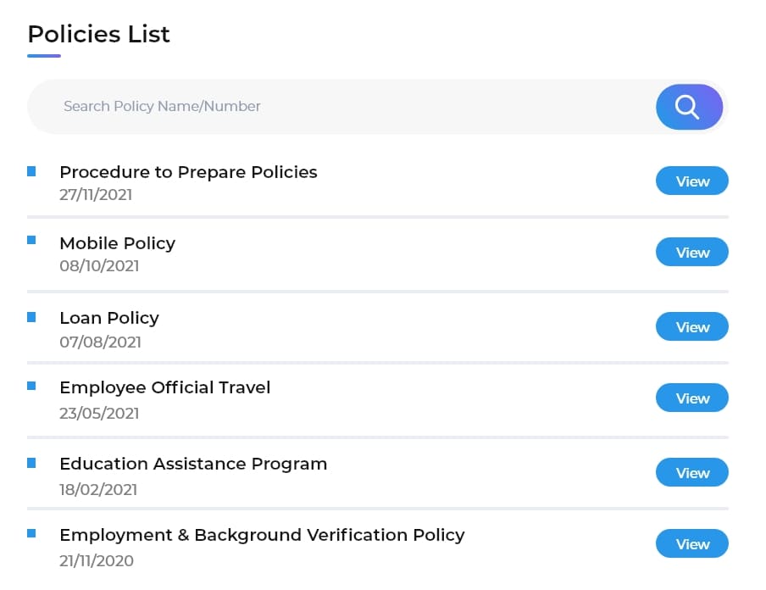Click Employment & Background Verification Policy title
This screenshot has width=766, height=590.
[262, 535]
